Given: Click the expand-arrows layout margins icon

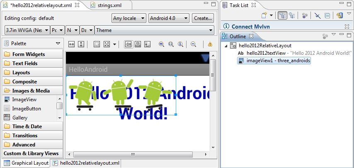Looking at the screenshot, I should pyautogui.click(x=107, y=44).
